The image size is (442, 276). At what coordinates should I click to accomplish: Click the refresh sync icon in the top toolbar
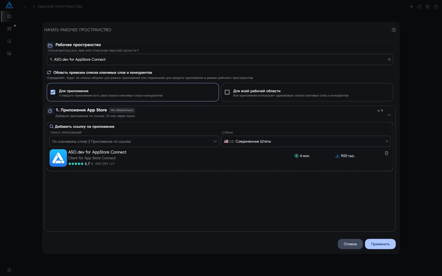[419, 6]
